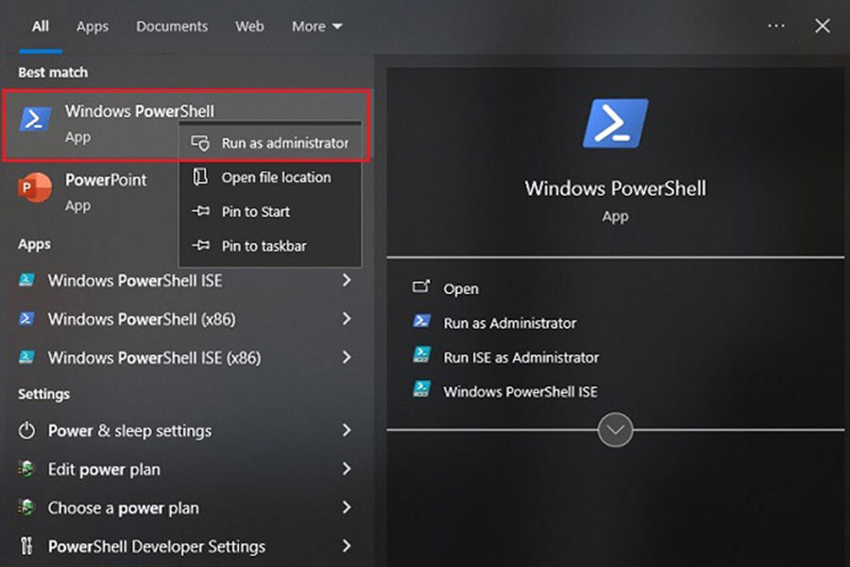Click the Windows PowerShell best match title text
This screenshot has width=850, height=567.
[140, 112]
